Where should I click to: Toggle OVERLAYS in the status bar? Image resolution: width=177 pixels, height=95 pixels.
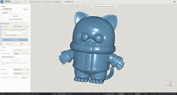[121, 94]
